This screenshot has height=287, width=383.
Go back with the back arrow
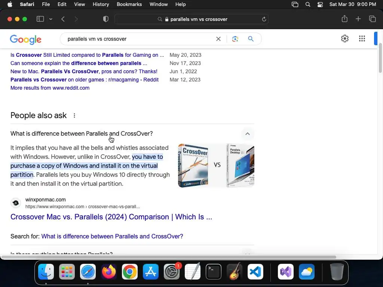tap(63, 19)
